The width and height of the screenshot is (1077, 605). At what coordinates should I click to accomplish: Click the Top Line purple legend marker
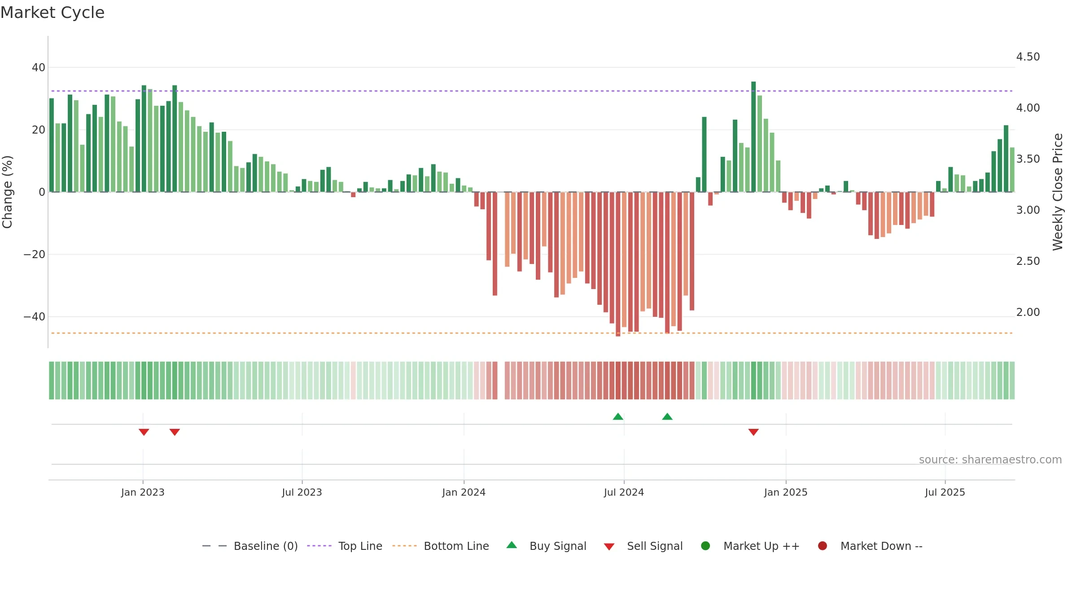tap(319, 546)
